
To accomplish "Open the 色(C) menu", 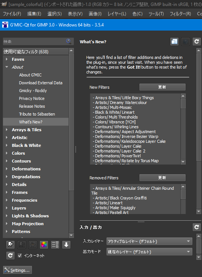I will [x=138, y=14].
